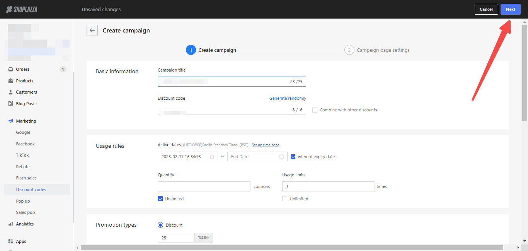Focus the Campaign title input field
Viewport: 528px width, 251px height.
232,82
